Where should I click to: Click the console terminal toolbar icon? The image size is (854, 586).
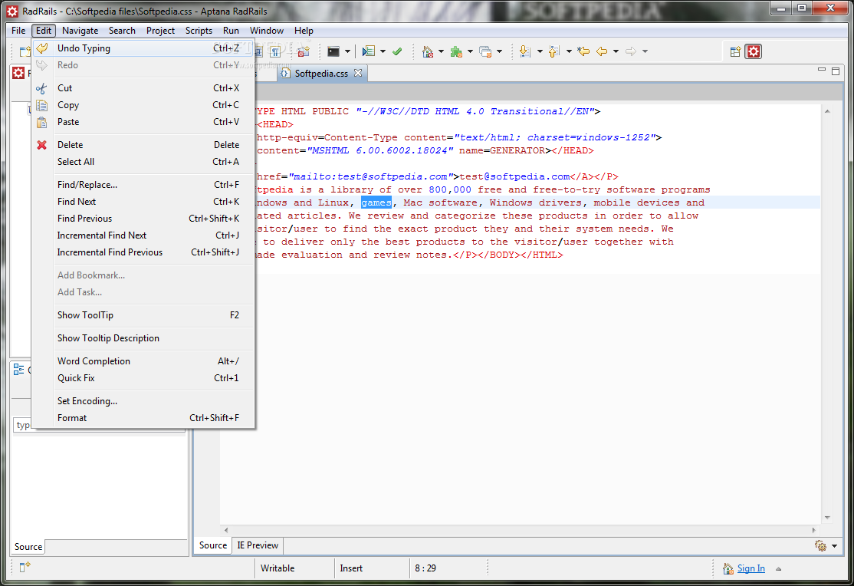(x=333, y=51)
